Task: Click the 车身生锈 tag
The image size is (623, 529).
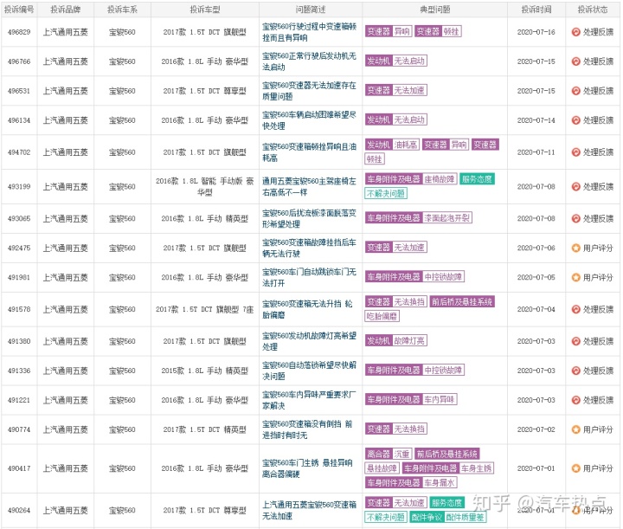Action: pyautogui.click(x=477, y=468)
